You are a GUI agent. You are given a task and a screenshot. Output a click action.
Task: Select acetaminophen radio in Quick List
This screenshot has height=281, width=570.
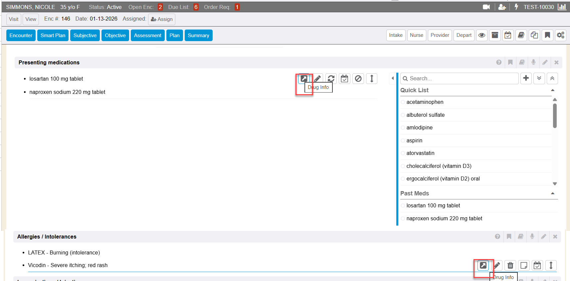point(403,102)
